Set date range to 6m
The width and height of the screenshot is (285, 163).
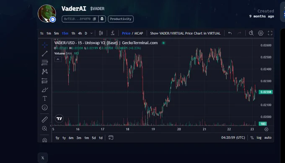[71, 138]
